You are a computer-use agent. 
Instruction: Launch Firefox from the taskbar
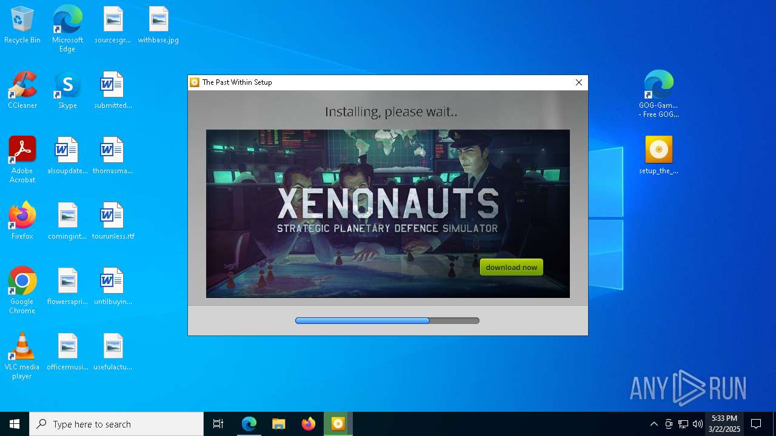click(309, 424)
